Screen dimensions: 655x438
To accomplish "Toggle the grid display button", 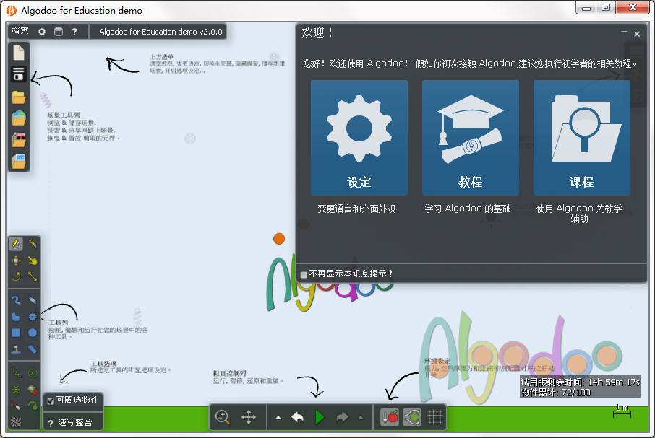I will point(434,417).
